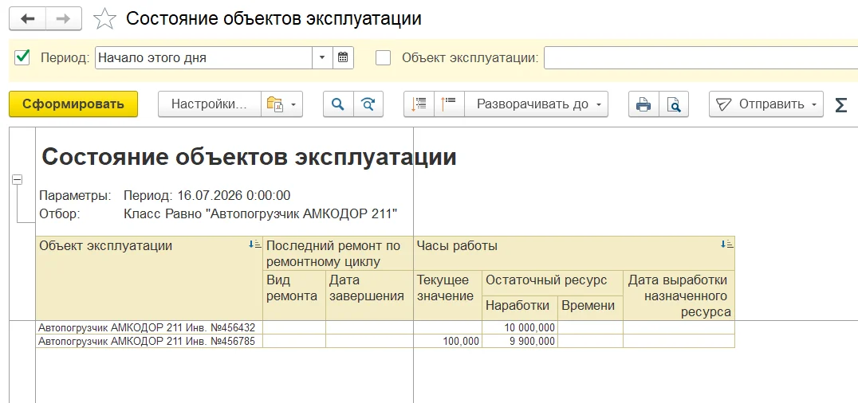
Task: Open the Настройки... button
Action: [x=209, y=104]
